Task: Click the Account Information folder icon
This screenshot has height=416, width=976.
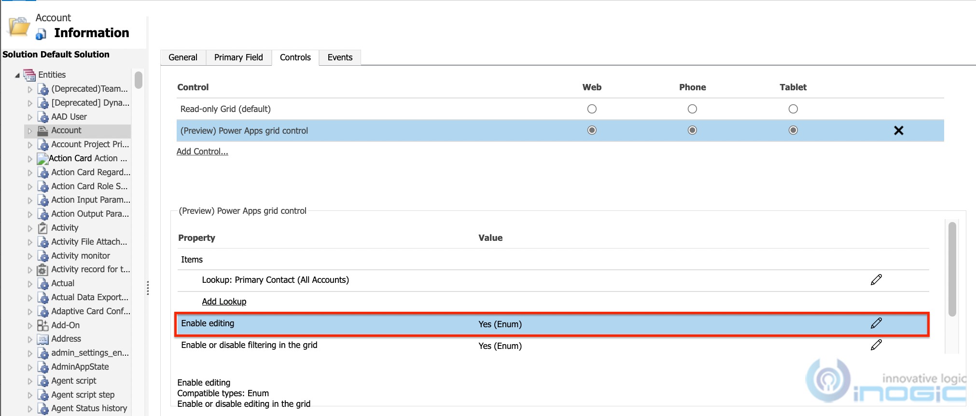Action: coord(19,27)
